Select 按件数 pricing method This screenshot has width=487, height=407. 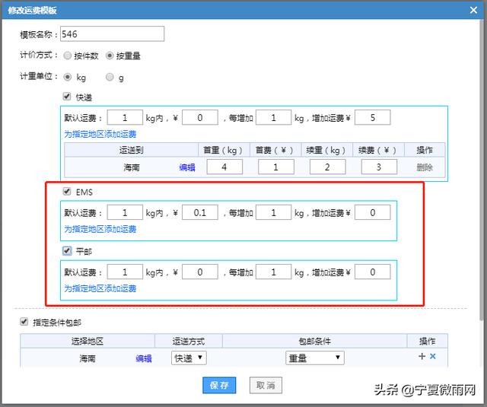(68, 56)
